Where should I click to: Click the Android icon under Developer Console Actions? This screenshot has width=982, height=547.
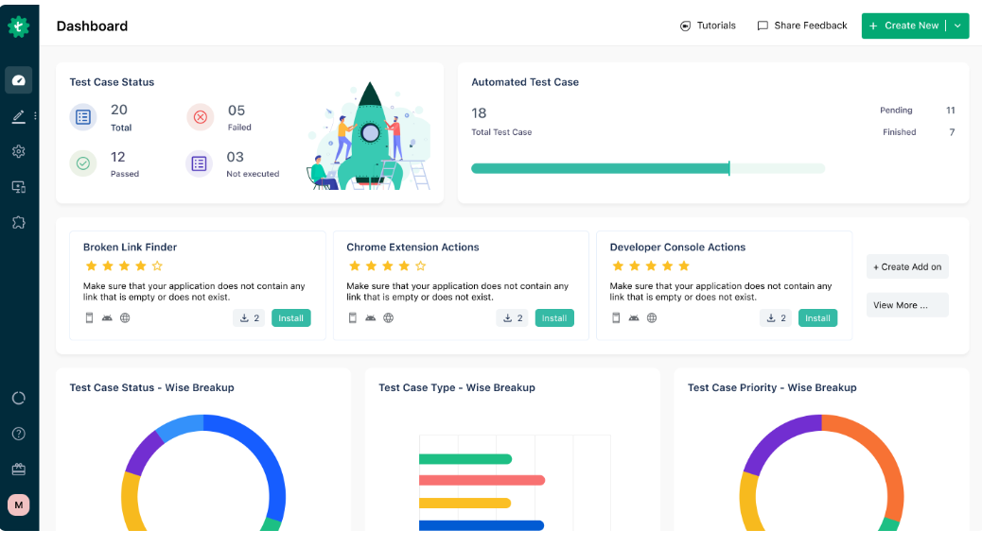[634, 317]
